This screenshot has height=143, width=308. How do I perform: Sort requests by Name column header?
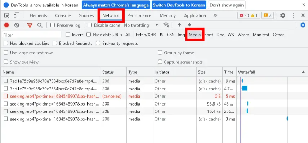[51, 72]
